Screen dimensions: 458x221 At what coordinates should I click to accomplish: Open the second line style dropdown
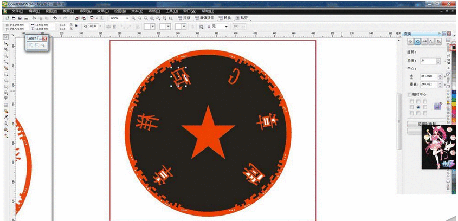168,27
